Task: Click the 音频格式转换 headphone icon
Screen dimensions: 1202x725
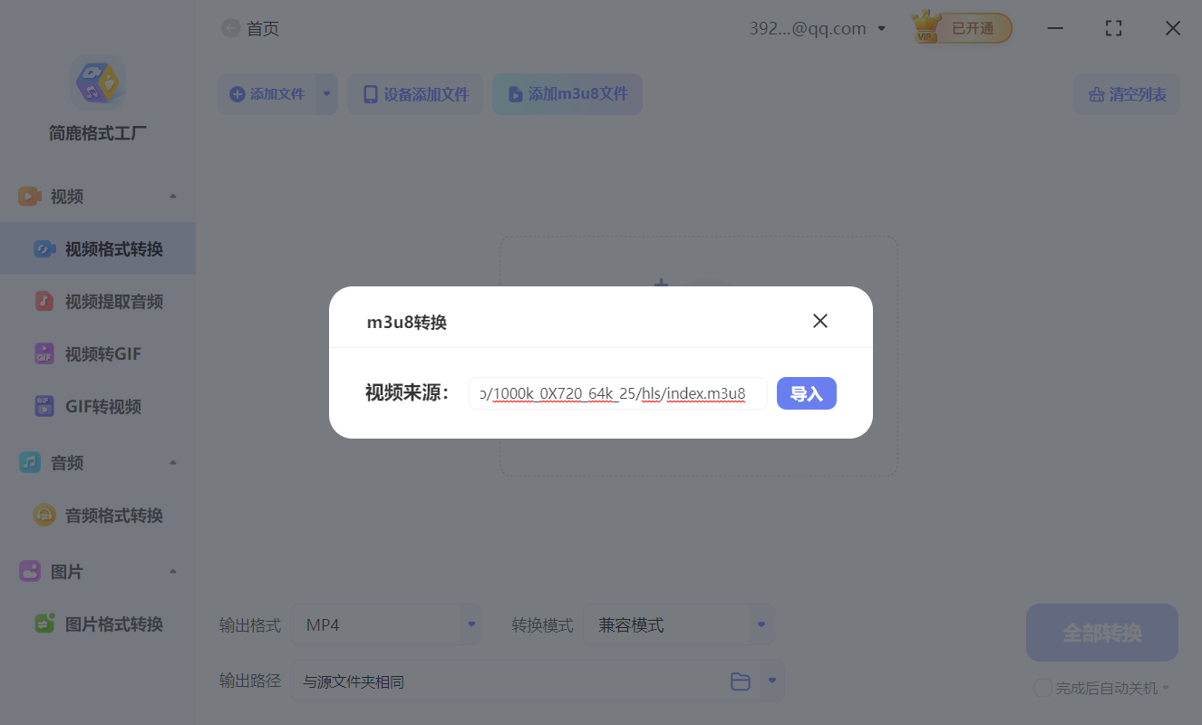Action: [x=44, y=516]
